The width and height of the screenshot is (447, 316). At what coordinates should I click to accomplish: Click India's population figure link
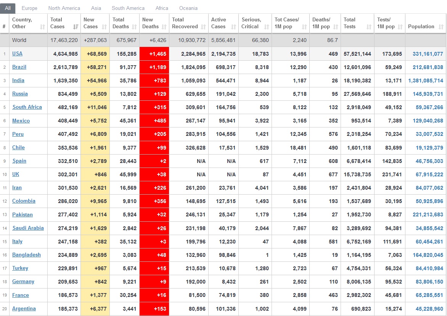pos(425,81)
